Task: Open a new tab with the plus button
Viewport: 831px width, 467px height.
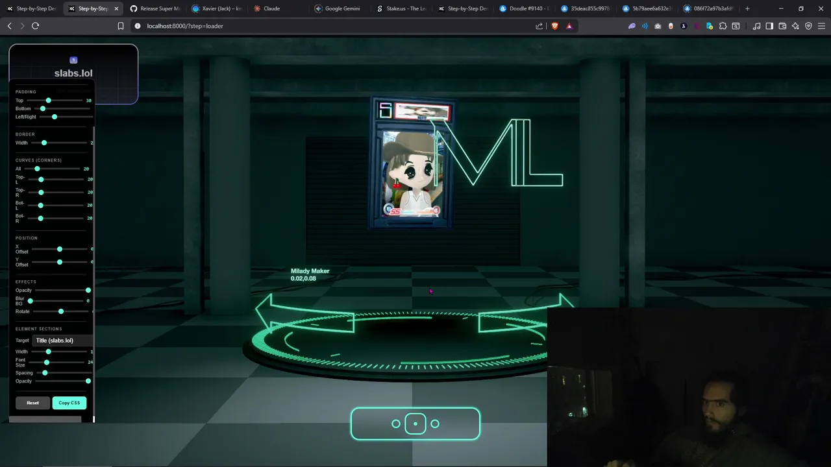Action: pos(747,8)
